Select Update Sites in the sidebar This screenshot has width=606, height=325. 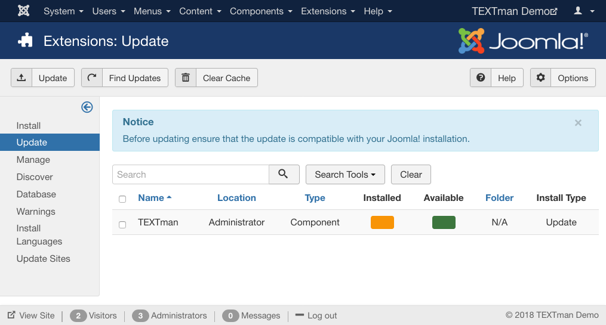point(43,259)
